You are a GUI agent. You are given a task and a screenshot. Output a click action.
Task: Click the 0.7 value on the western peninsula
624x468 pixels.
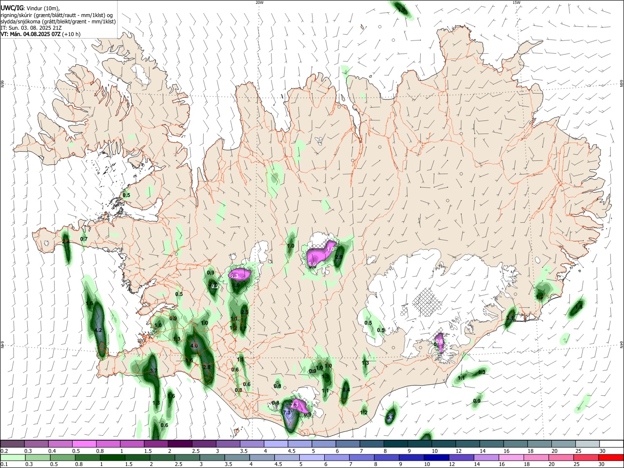click(84, 239)
